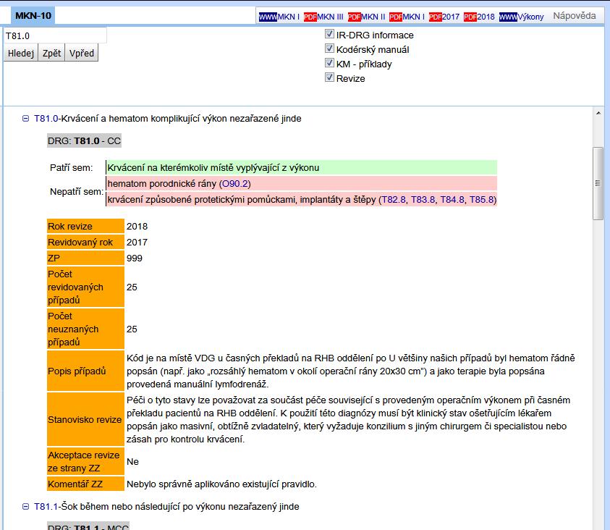Open the 2017 PDF link

click(x=451, y=17)
